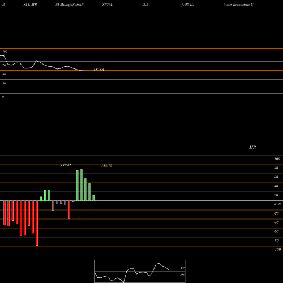Click the RSI line peak near 70
The height and width of the screenshot is (283, 283).
(37, 61)
